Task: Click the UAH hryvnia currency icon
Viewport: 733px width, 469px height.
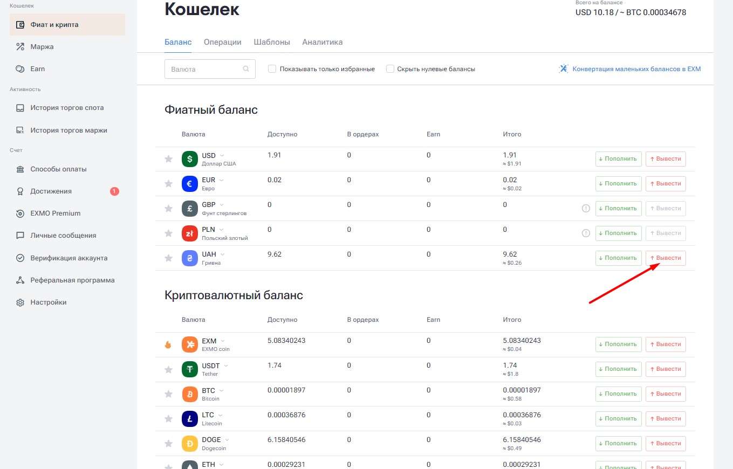Action: coord(190,258)
